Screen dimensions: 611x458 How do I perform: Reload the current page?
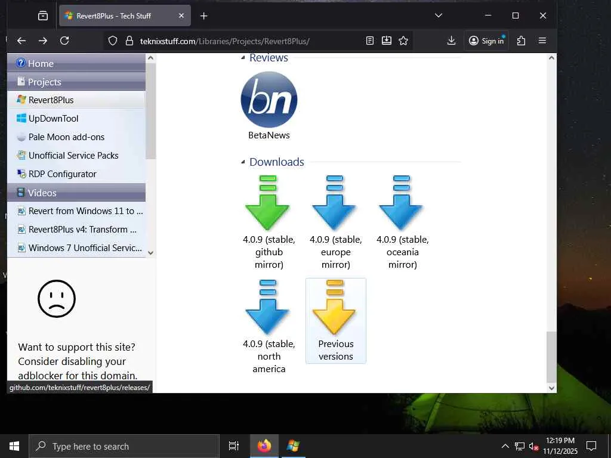tap(64, 41)
